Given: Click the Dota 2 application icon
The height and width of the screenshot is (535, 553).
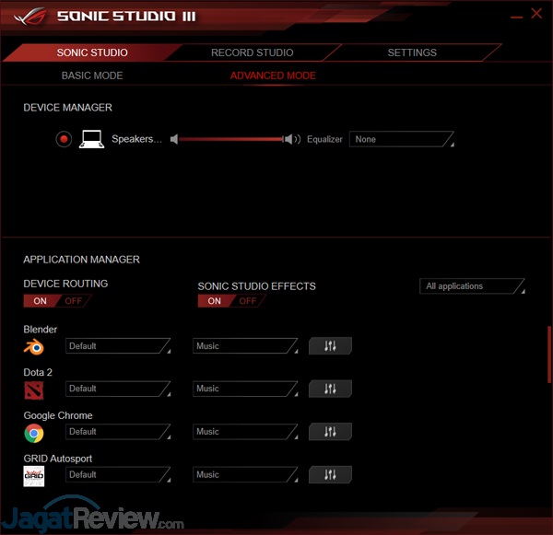Looking at the screenshot, I should point(34,390).
